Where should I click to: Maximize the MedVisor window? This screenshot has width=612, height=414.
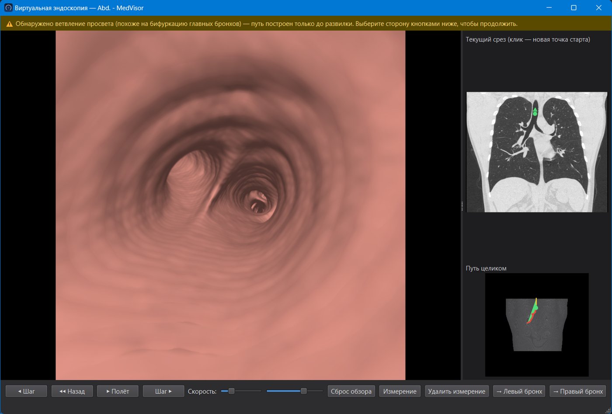tap(574, 8)
